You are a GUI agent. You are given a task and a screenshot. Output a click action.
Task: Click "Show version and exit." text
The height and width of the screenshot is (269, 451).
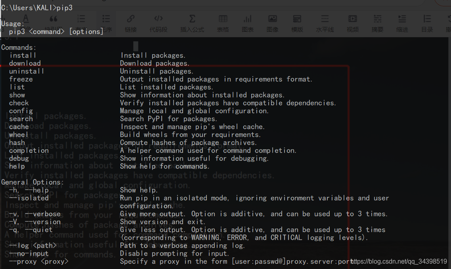pos(163,222)
